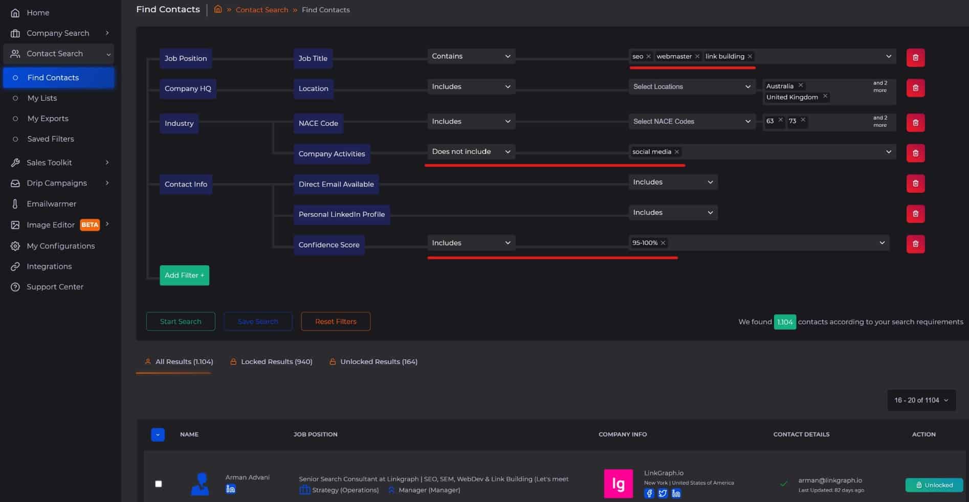Expand the Select Locations dropdown
The image size is (969, 502).
[691, 87]
